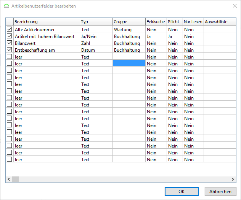Click Buchhaltung group in Erstbeschaffung am row

pos(129,49)
